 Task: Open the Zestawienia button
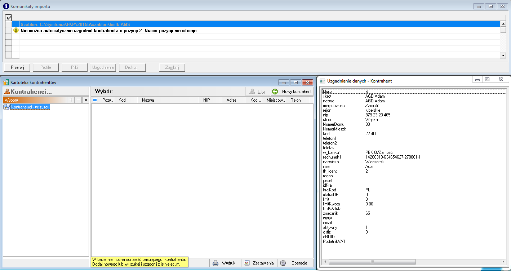[x=260, y=263]
